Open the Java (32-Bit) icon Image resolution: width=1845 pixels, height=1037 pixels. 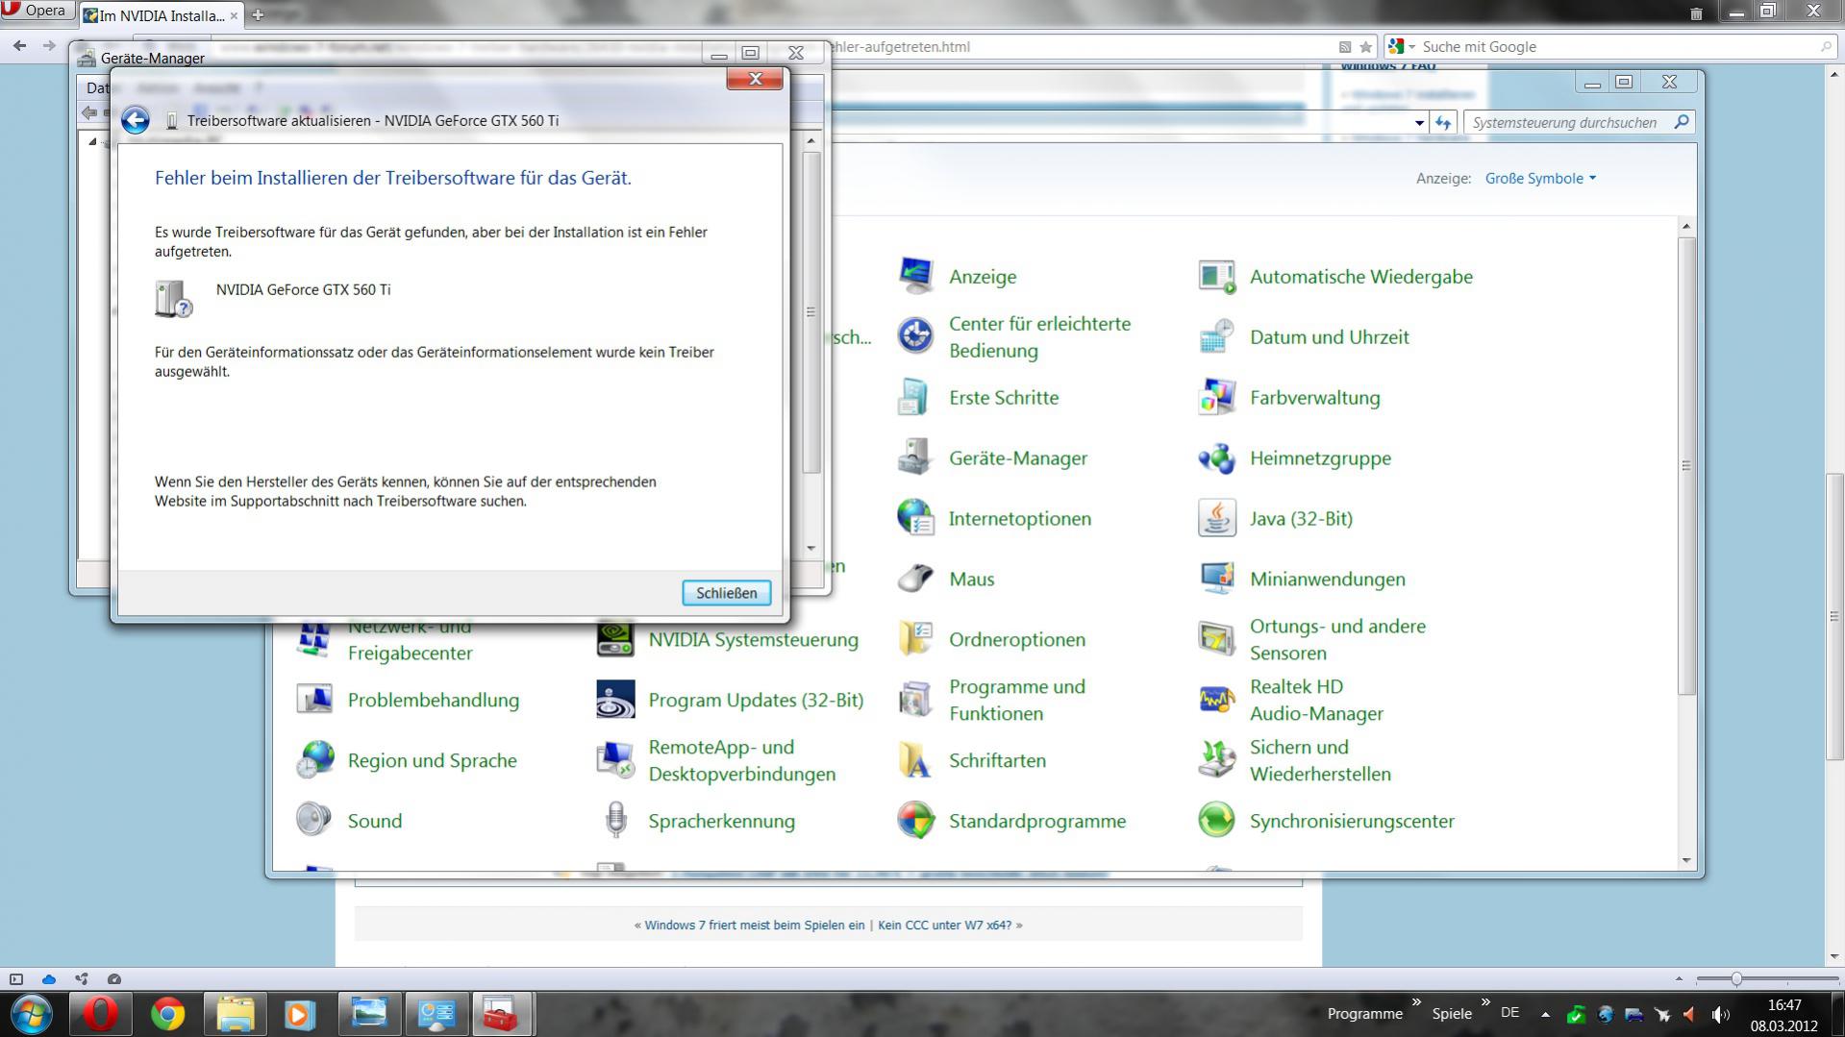pos(1216,519)
